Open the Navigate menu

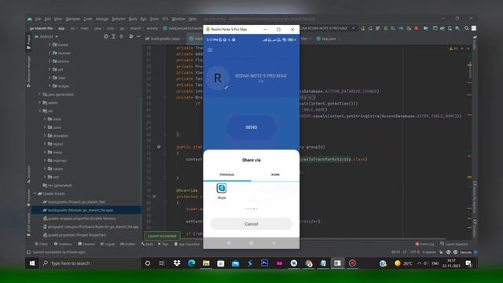coord(73,19)
